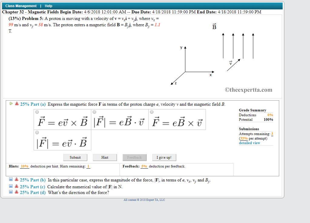
Task: Expand Part (d) question section
Action: click(x=32, y=192)
